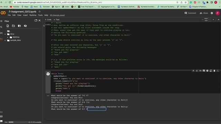Screen dimensions: 221x124
Task: Open the Gmail bookmark
Action: click(4, 7)
